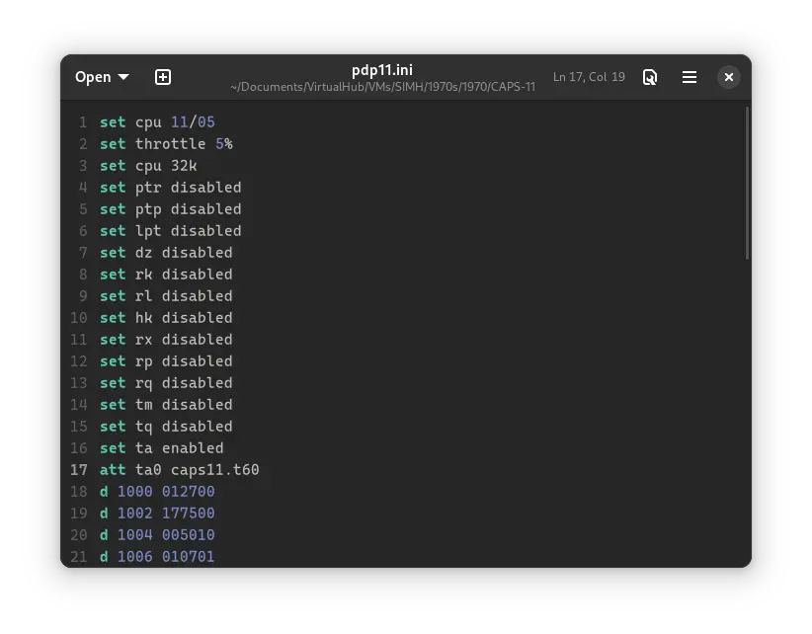Click line number 21 in the gutter
The width and height of the screenshot is (812, 634).
click(x=79, y=557)
